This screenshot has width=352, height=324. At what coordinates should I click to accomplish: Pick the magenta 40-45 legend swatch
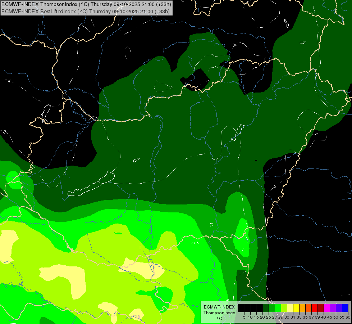[x=327, y=308]
